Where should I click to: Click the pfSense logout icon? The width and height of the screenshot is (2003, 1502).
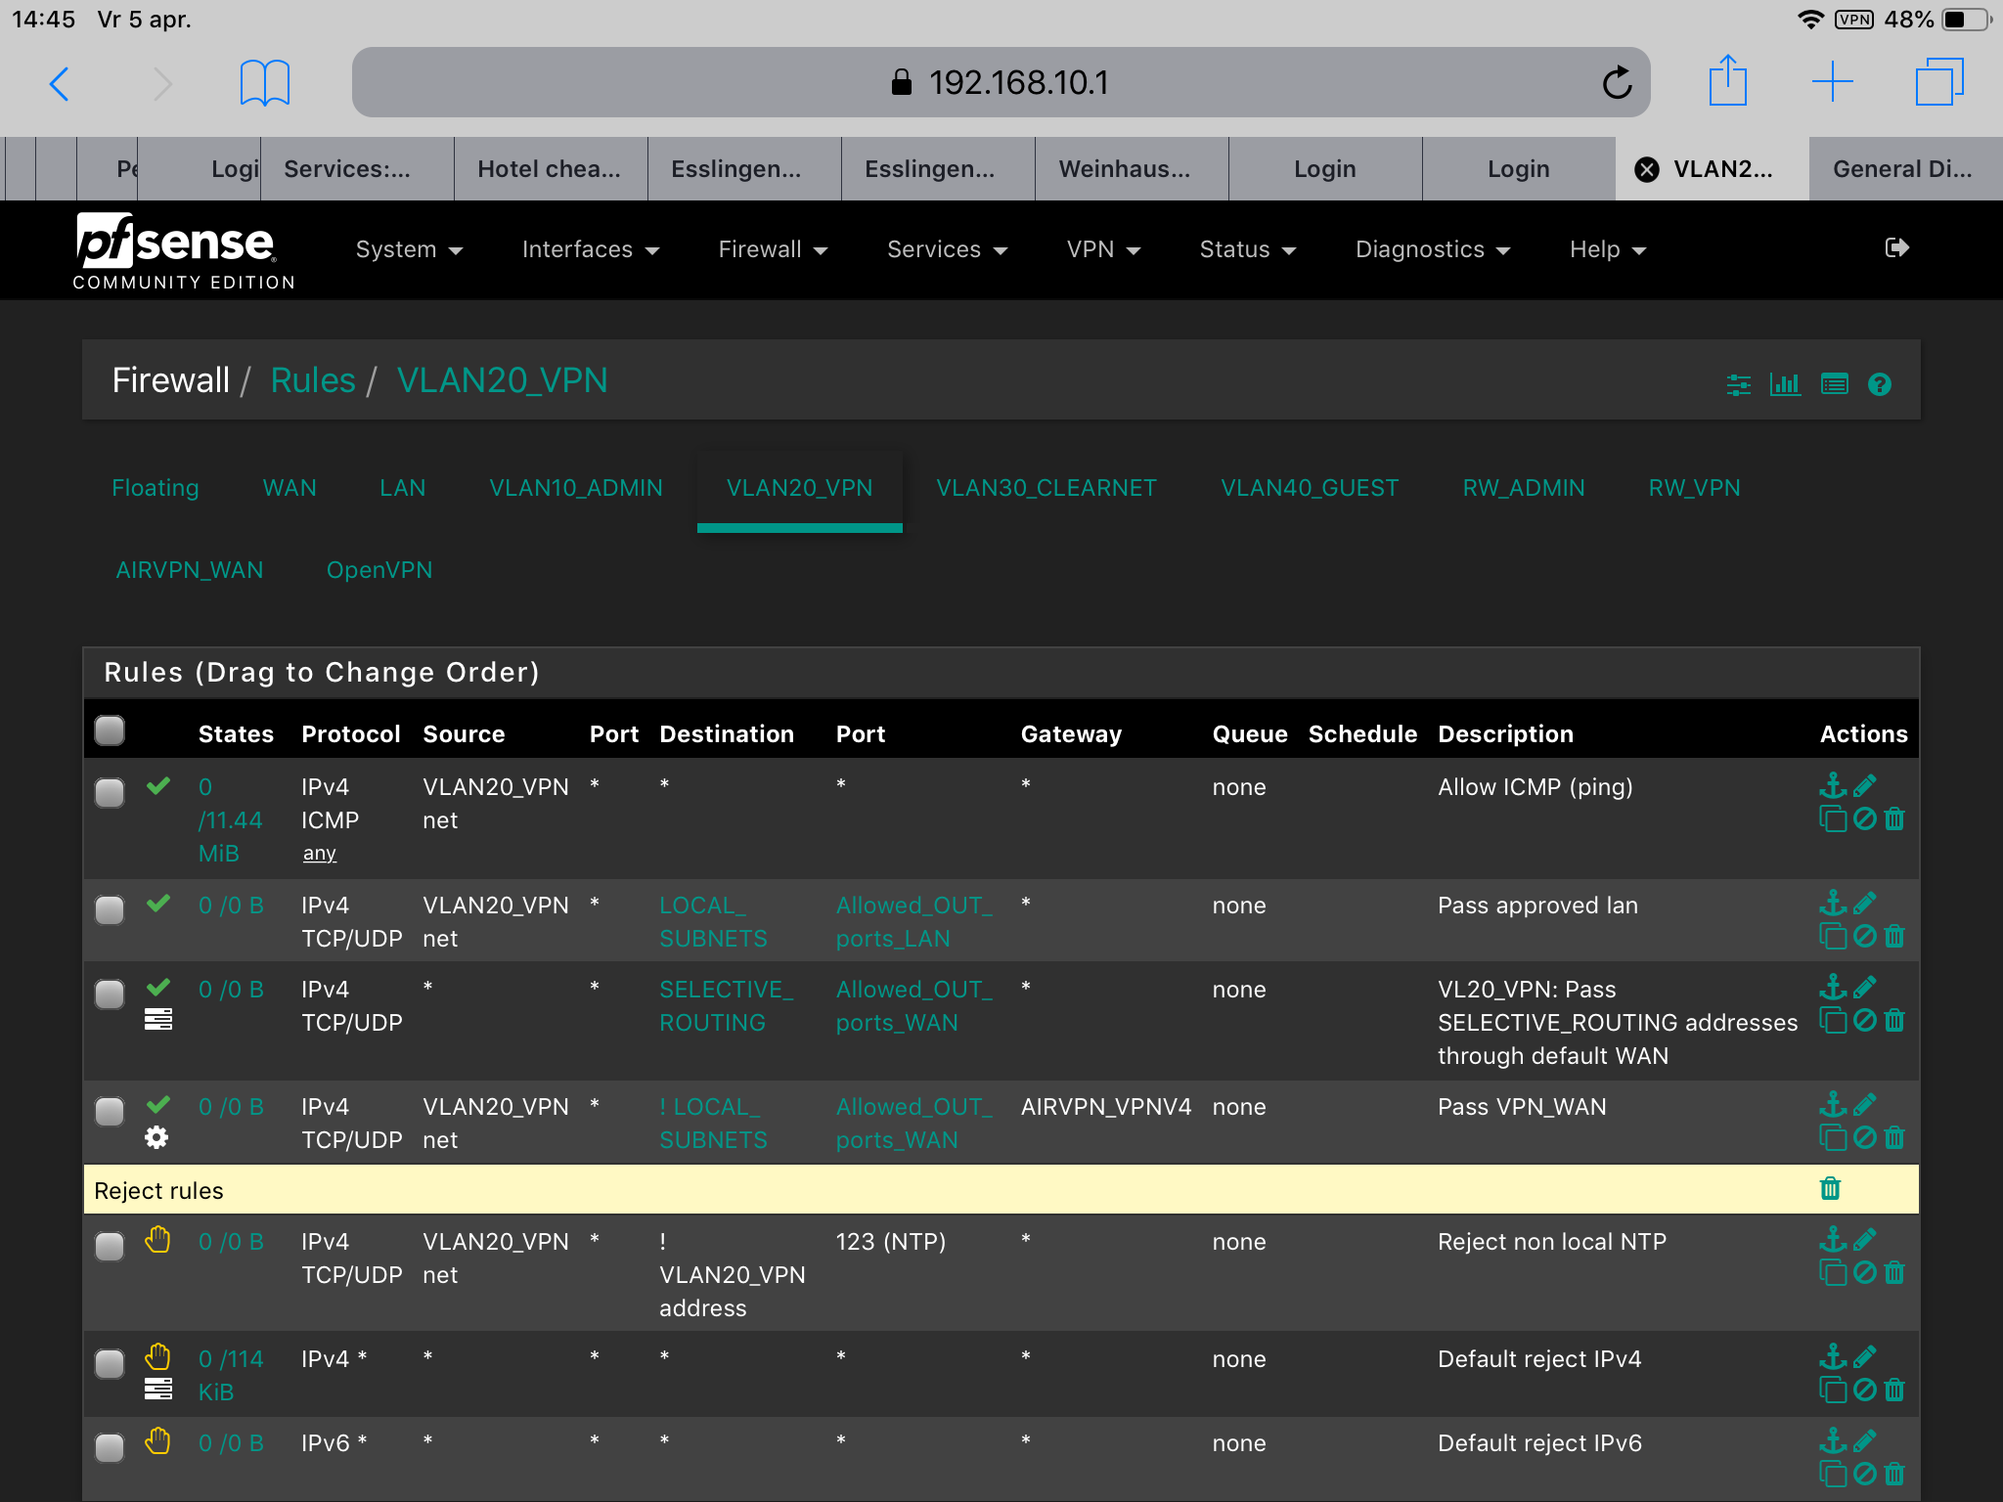[x=1896, y=248]
